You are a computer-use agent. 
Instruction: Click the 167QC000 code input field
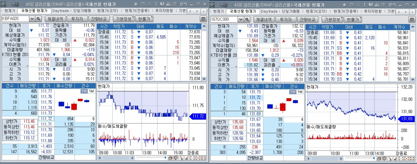(x=224, y=19)
